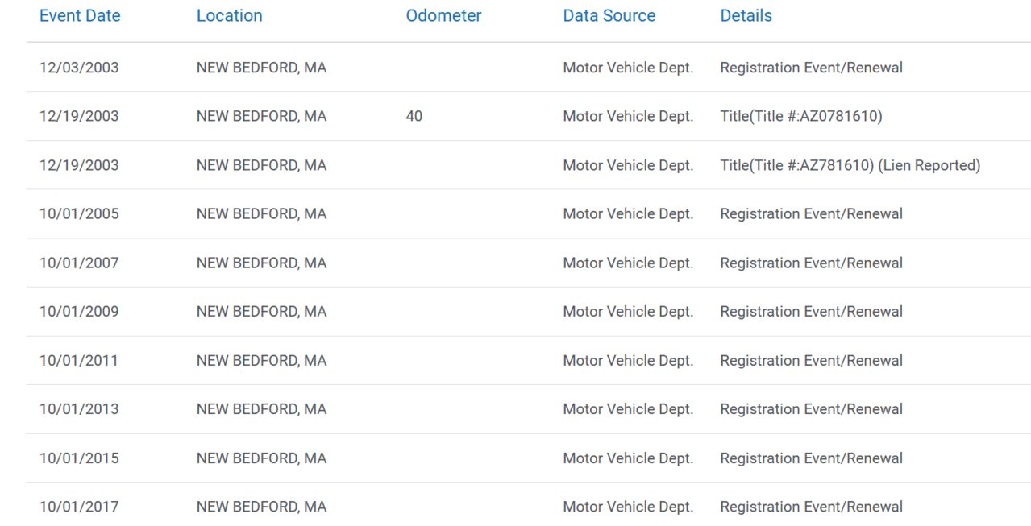Screen dimensions: 1031x526
Task: Click Title #:AZ0781610 details text
Action: pos(801,117)
